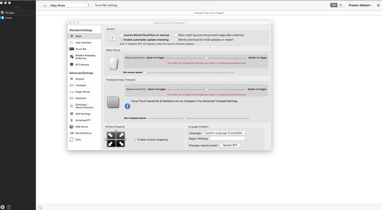This screenshot has height=210, width=382.
Task: Select the Scripting BTT lightning icon
Action: [72, 120]
